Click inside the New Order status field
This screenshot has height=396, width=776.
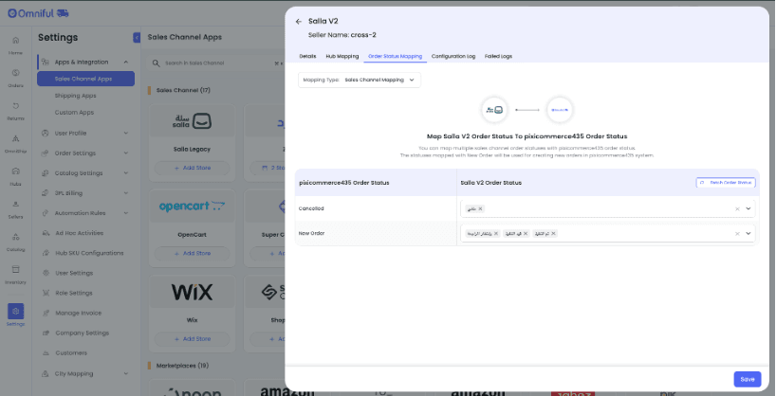click(645, 233)
